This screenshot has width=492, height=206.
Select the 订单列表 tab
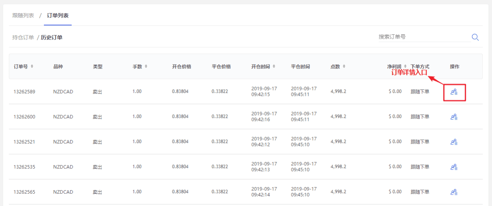58,15
